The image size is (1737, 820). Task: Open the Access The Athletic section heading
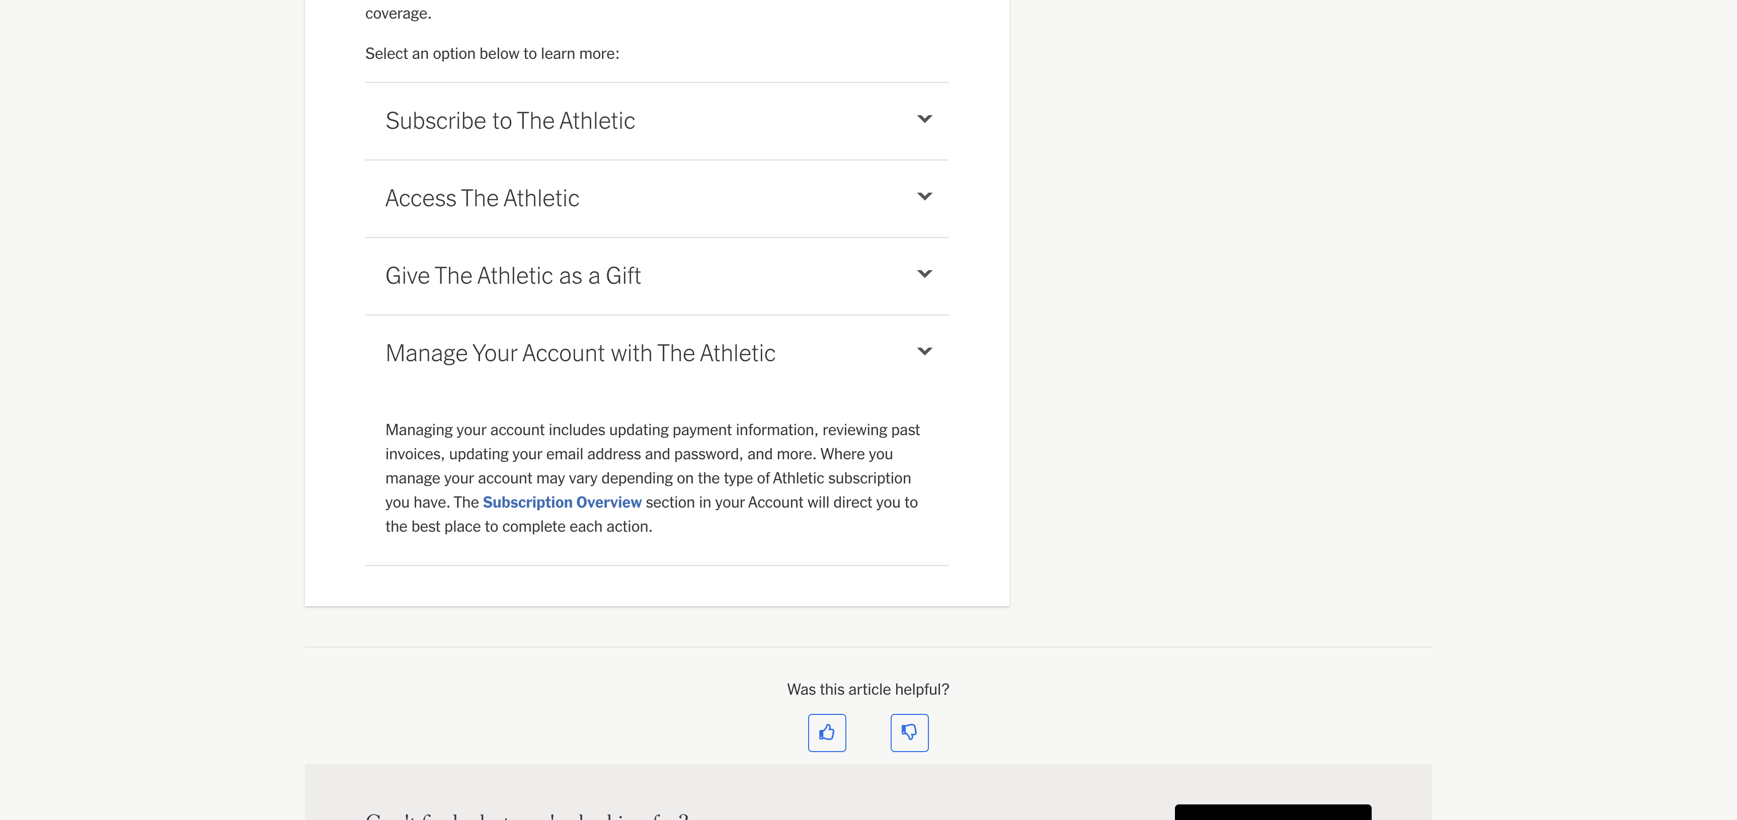[x=482, y=198]
